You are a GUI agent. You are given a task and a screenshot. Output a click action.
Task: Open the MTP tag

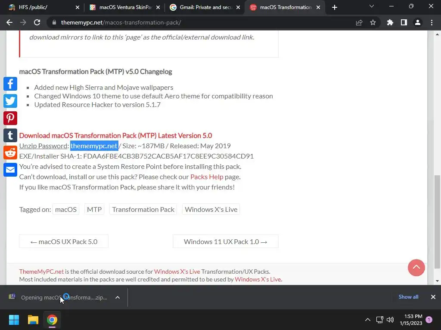(94, 209)
